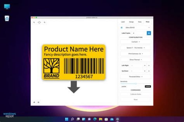The image size is (184, 122).
Task: Open the Speed dropdown
Action: point(136,48)
